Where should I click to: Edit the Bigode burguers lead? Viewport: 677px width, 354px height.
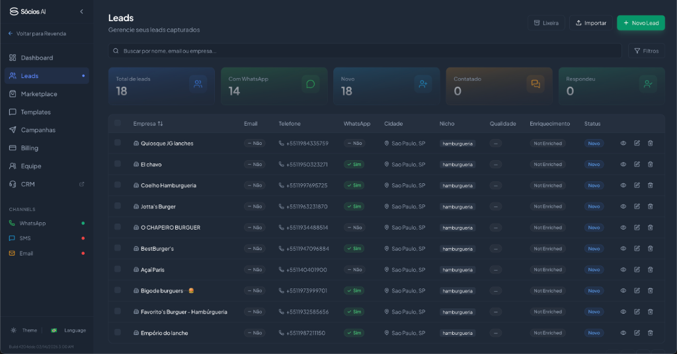click(x=637, y=291)
